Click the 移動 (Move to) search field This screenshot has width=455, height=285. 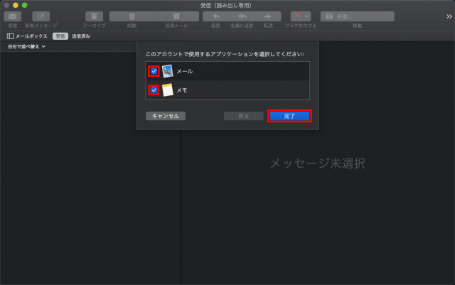coord(357,16)
